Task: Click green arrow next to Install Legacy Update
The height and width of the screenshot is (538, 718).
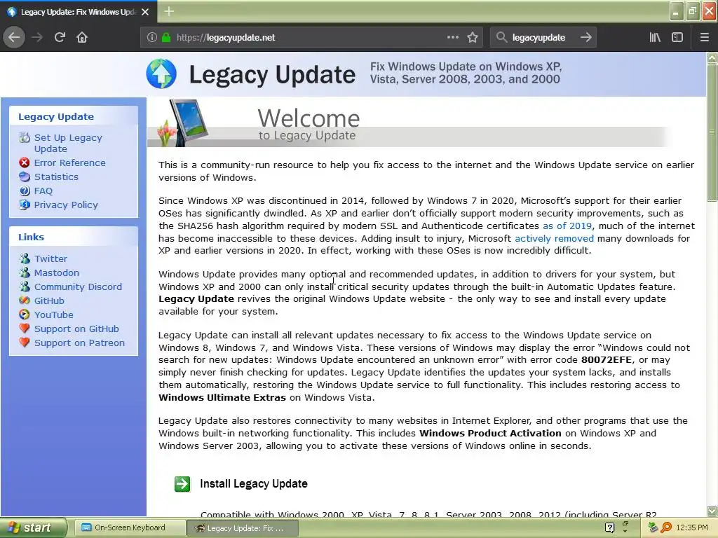Action: [182, 484]
